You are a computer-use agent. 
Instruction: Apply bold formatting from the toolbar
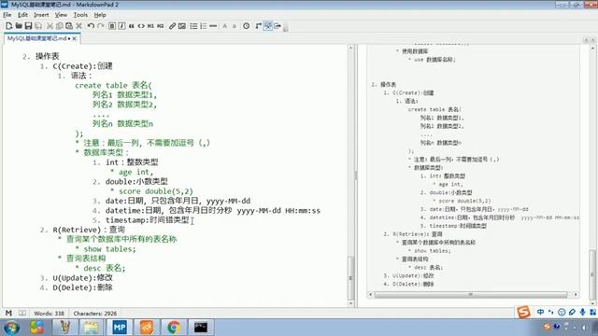point(112,26)
